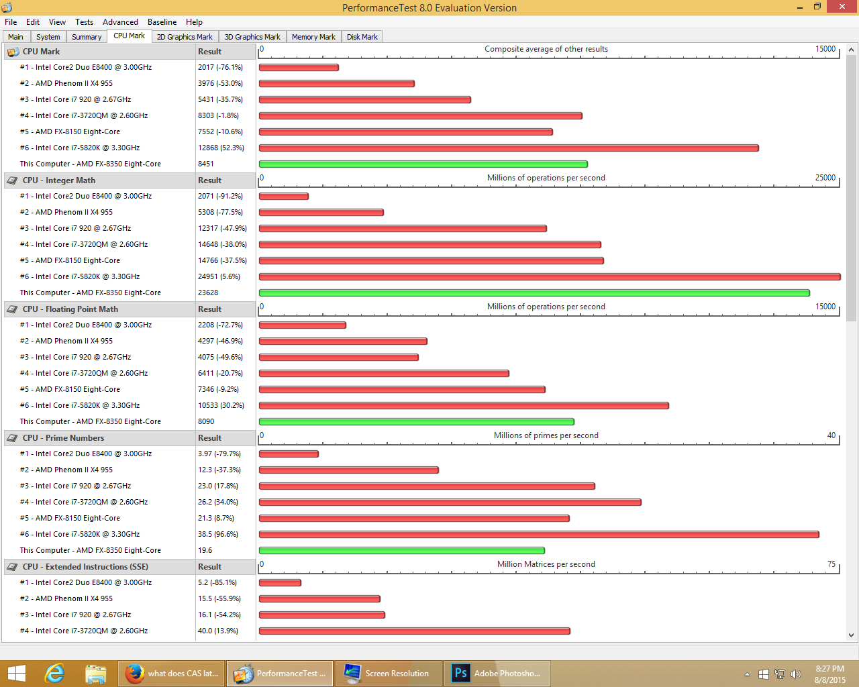This screenshot has height=687, width=859.
Task: Switch to the System tab
Action: (48, 37)
